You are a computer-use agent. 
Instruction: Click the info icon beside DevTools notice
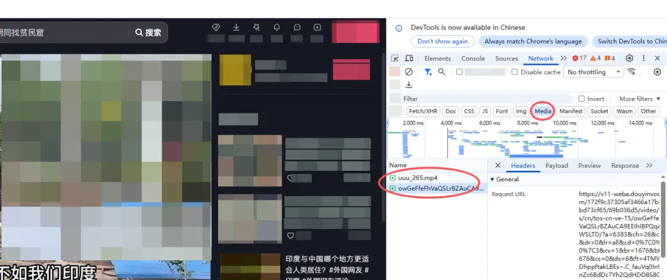pyautogui.click(x=398, y=28)
